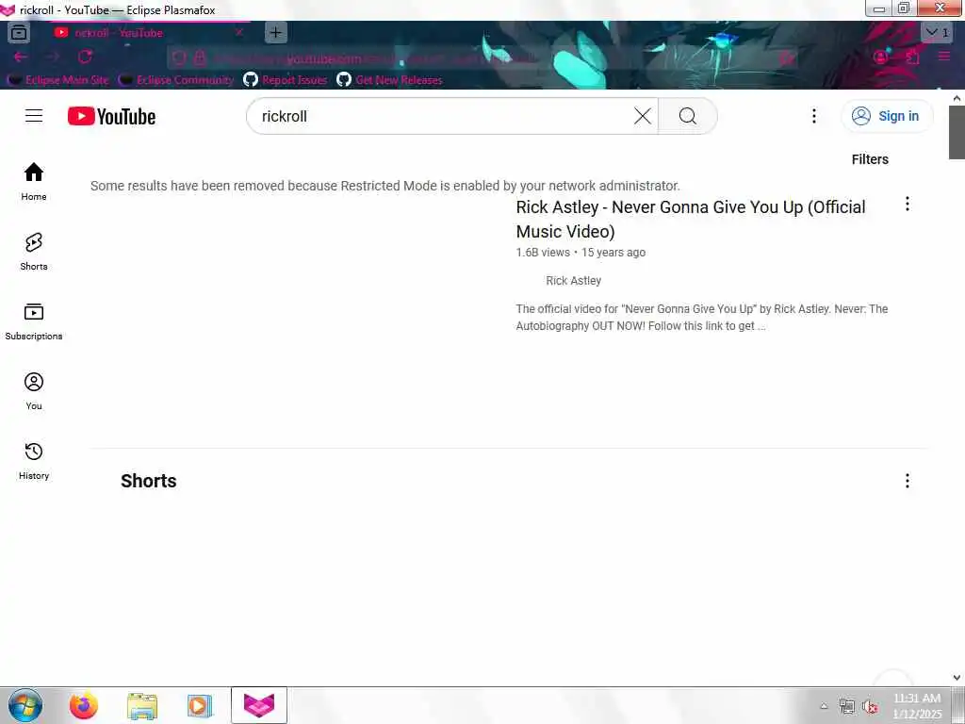Open the You section in sidebar
This screenshot has width=965, height=724.
pos(34,391)
